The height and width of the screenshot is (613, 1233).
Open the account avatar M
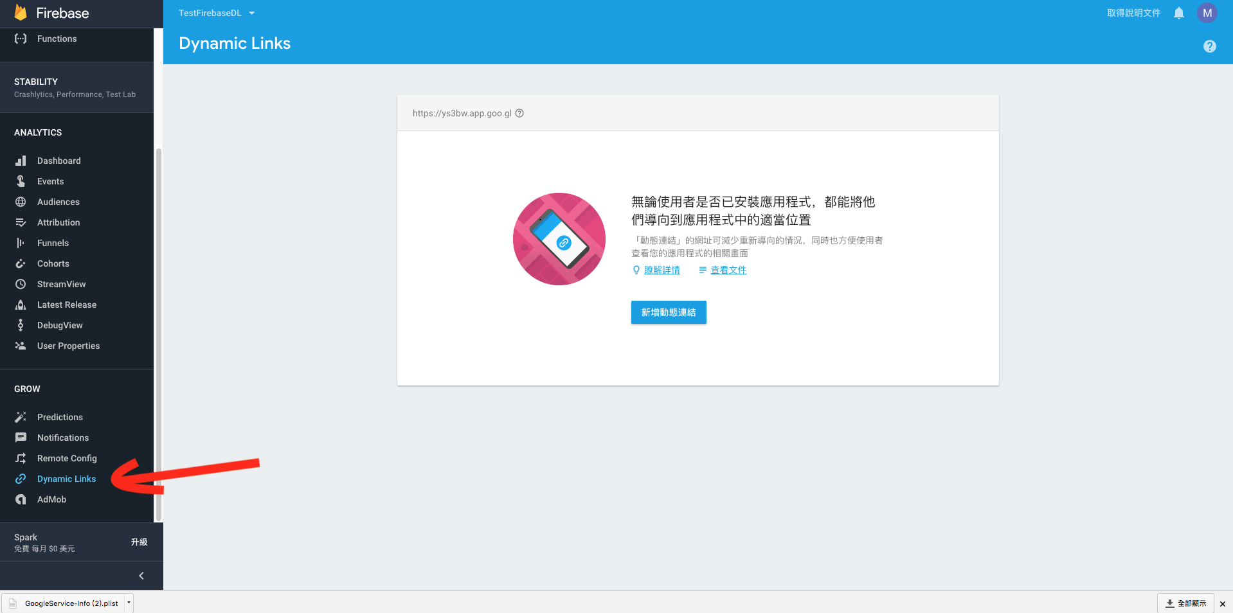coord(1207,13)
